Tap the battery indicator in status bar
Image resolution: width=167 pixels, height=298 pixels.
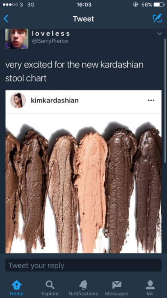(x=159, y=4)
